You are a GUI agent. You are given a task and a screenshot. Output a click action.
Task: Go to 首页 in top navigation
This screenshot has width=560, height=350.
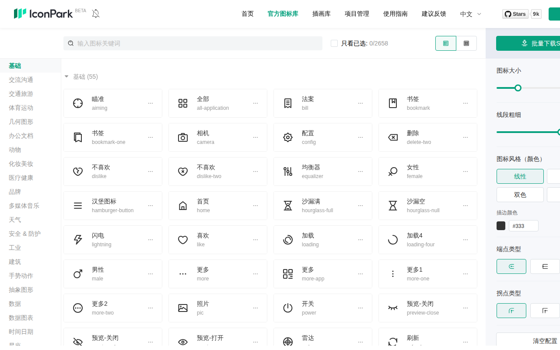click(x=248, y=14)
